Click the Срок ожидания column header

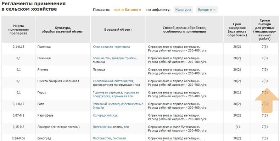237,30
